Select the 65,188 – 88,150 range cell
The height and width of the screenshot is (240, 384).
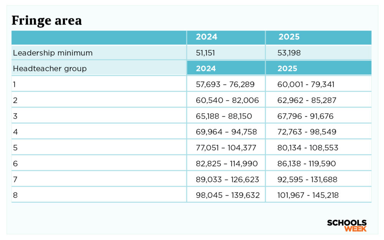pos(226,116)
